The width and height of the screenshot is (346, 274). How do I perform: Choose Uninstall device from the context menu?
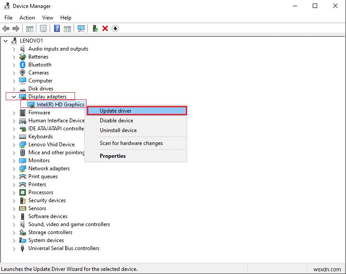[136, 130]
